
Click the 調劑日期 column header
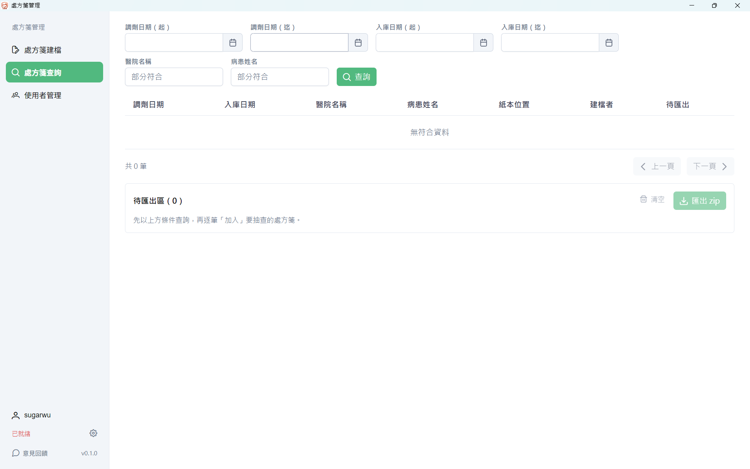point(148,105)
